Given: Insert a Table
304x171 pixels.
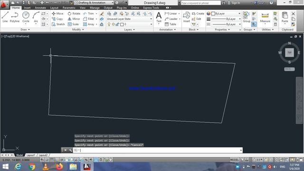Looking at the screenshot, I should [171, 24].
